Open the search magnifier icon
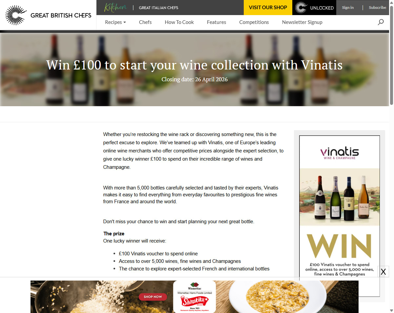The image size is (394, 313). tap(381, 22)
